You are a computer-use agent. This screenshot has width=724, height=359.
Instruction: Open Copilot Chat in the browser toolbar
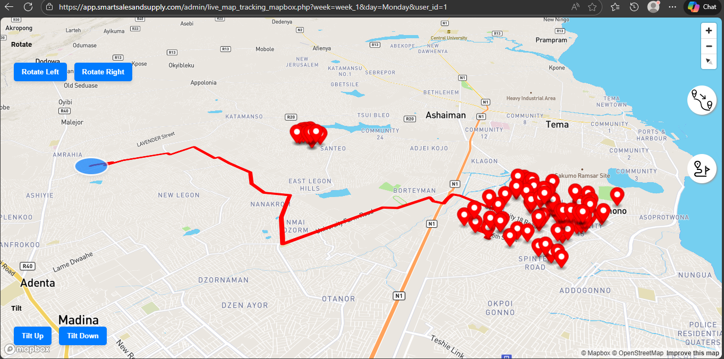(x=702, y=7)
